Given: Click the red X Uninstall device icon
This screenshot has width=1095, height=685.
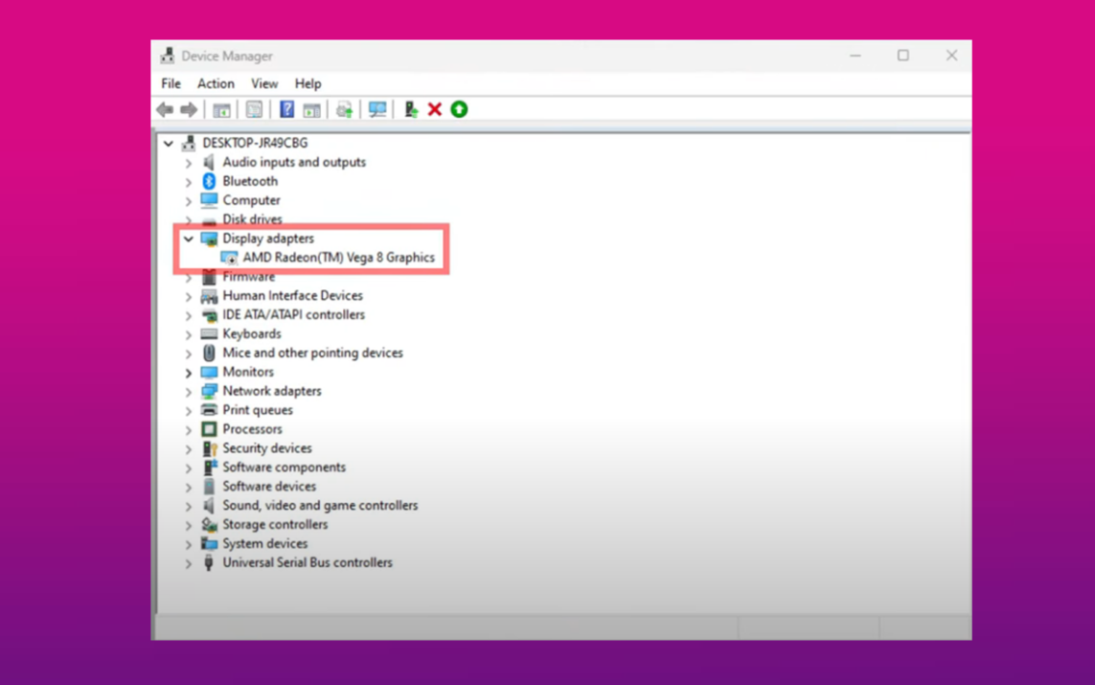Looking at the screenshot, I should pyautogui.click(x=435, y=110).
